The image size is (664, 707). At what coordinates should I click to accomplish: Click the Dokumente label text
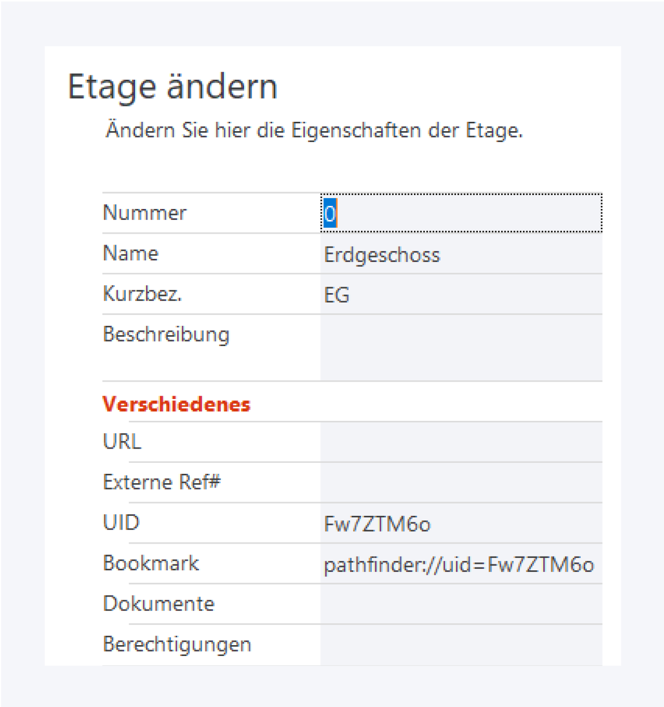coord(158,604)
